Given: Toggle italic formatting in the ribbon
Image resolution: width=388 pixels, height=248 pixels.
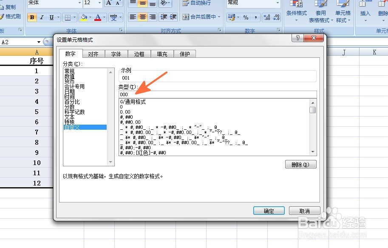Looking at the screenshot, I should click(x=42, y=17).
